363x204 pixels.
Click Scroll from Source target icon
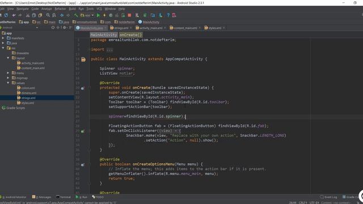click(x=53, y=28)
